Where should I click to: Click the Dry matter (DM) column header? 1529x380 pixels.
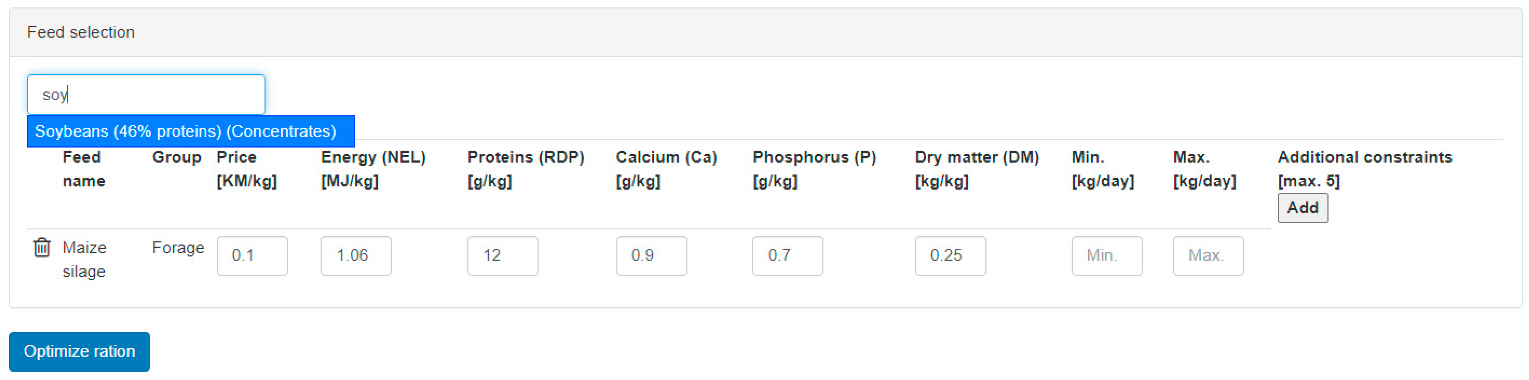976,169
